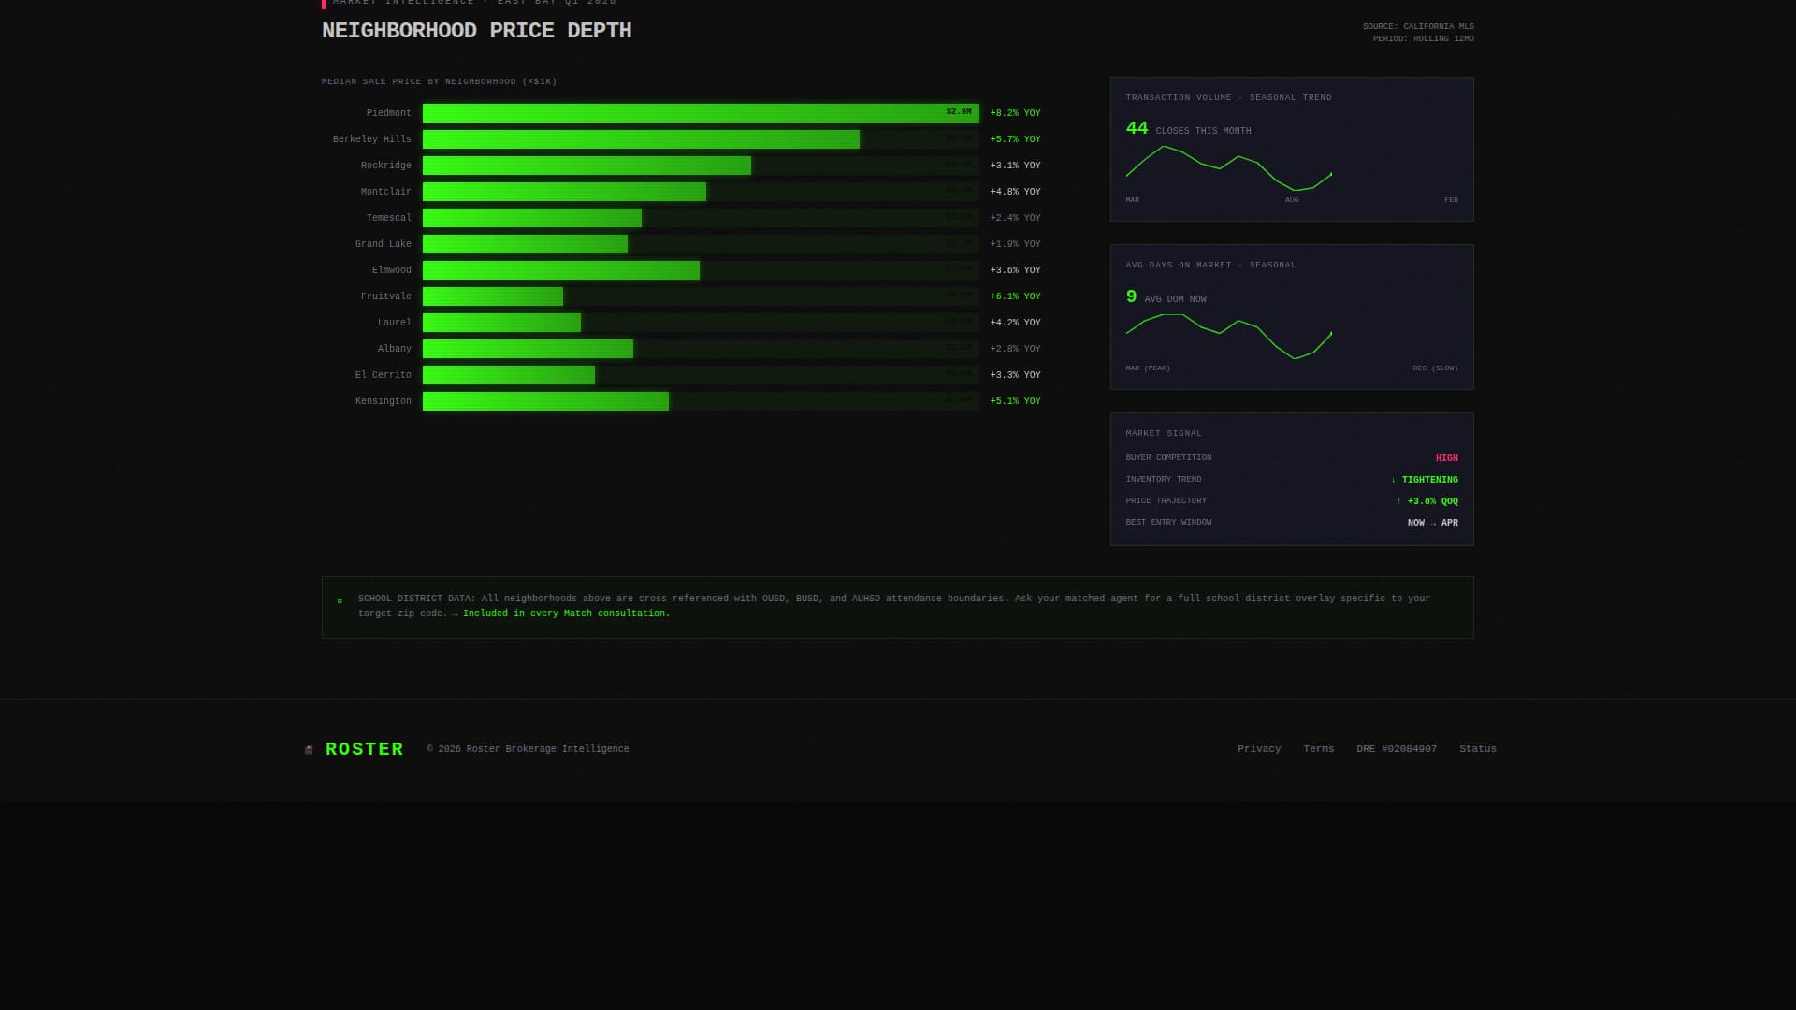This screenshot has height=1010, width=1796.
Task: Click the HIGH buyer competition indicator
Action: coord(1446,458)
